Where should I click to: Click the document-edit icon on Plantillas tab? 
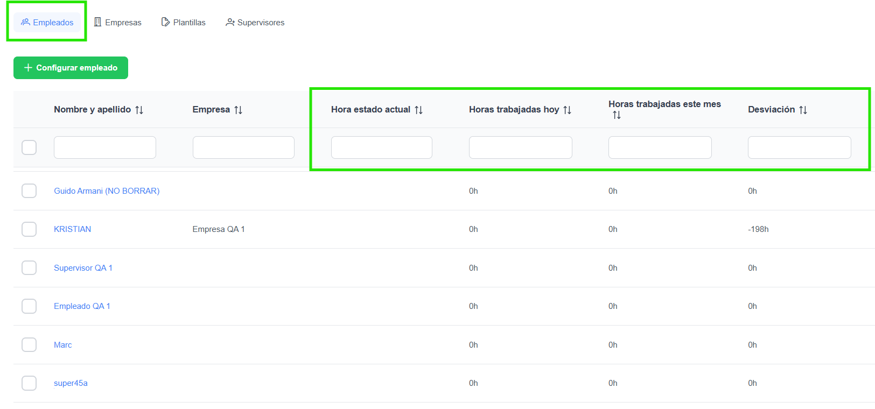(x=165, y=22)
